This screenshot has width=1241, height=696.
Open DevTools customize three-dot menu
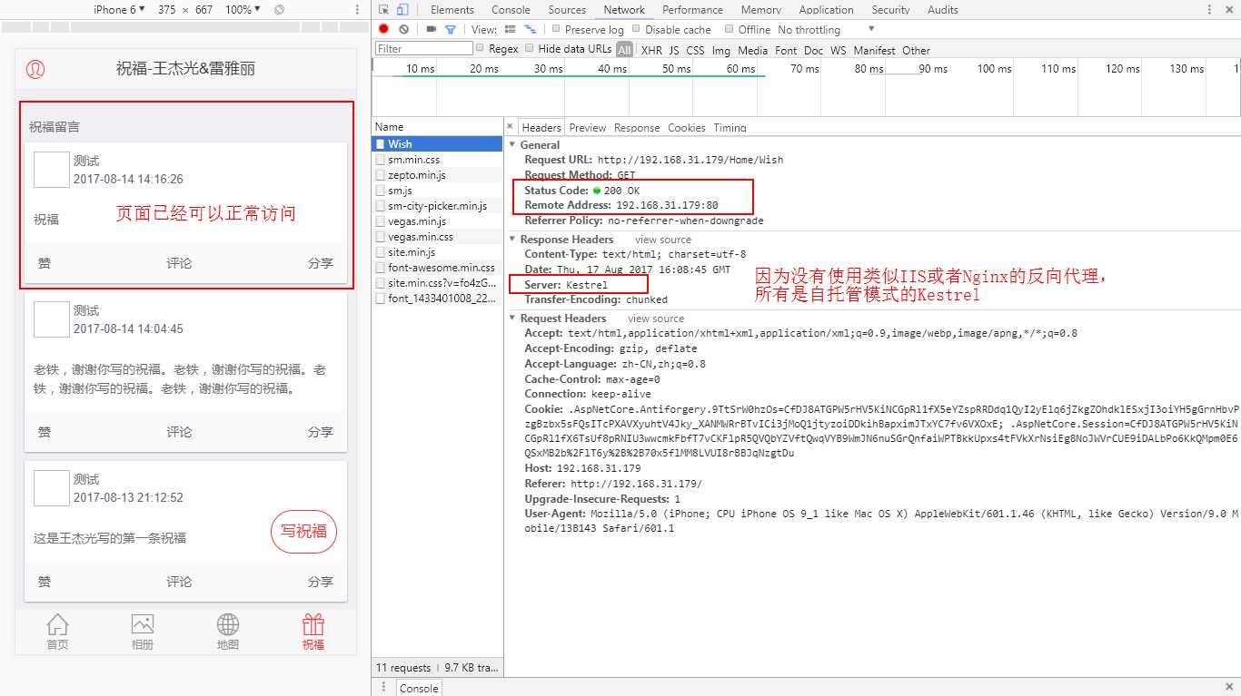pyautogui.click(x=1210, y=10)
